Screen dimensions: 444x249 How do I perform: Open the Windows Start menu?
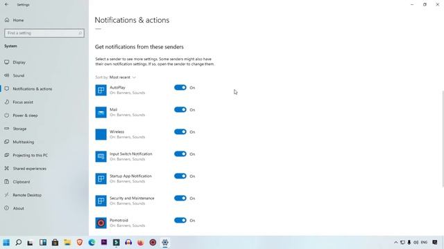coord(6,242)
